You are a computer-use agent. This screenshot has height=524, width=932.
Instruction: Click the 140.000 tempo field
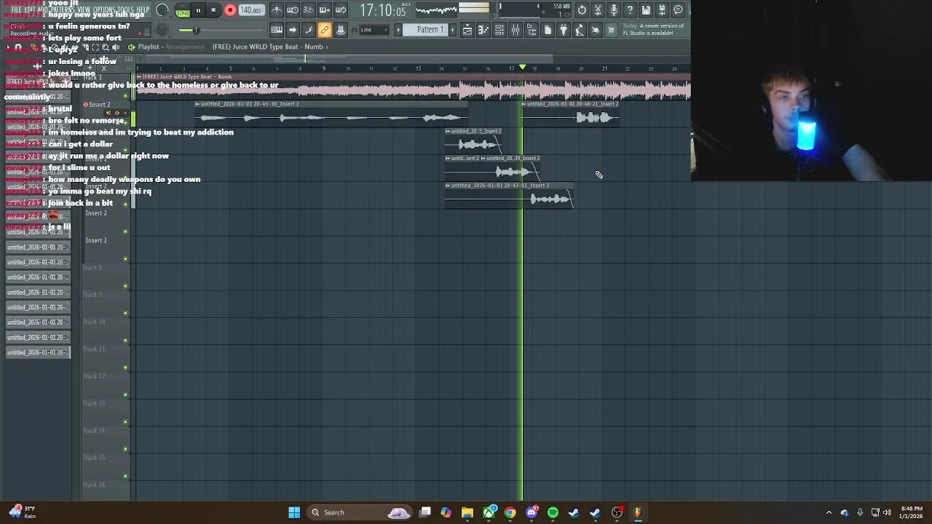(250, 10)
